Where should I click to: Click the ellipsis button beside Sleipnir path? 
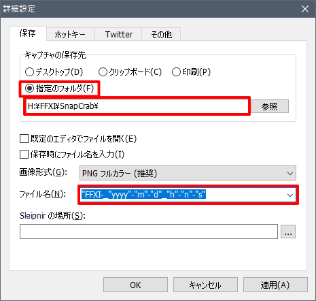coord(288,232)
